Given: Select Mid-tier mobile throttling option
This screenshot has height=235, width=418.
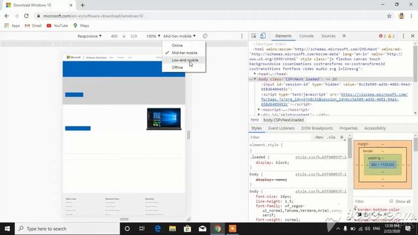Looking at the screenshot, I should tap(184, 53).
